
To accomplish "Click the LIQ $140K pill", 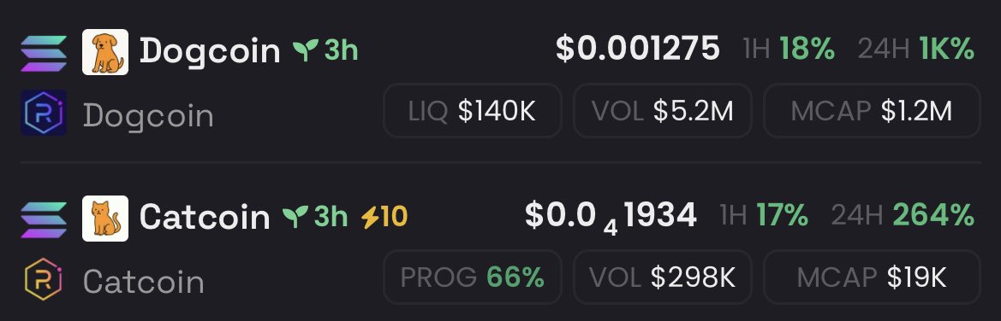I will tap(473, 111).
